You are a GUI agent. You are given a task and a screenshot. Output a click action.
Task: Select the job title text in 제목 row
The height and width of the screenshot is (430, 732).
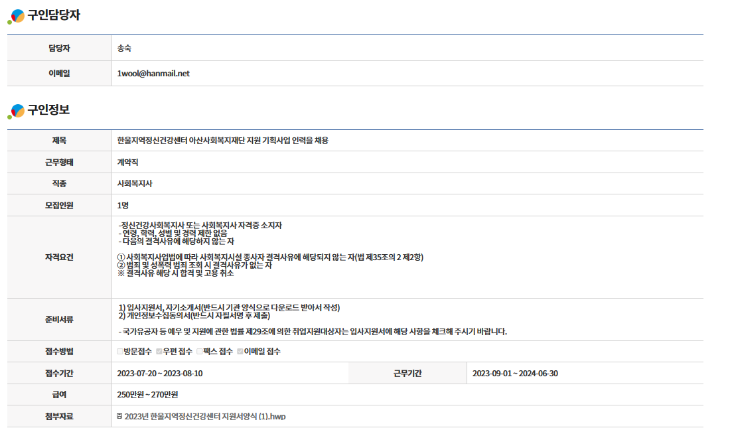pos(222,141)
